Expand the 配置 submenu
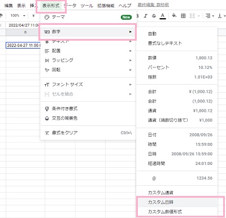The width and height of the screenshot is (226, 218). [88, 51]
